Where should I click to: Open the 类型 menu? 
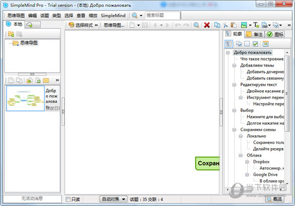click(57, 16)
